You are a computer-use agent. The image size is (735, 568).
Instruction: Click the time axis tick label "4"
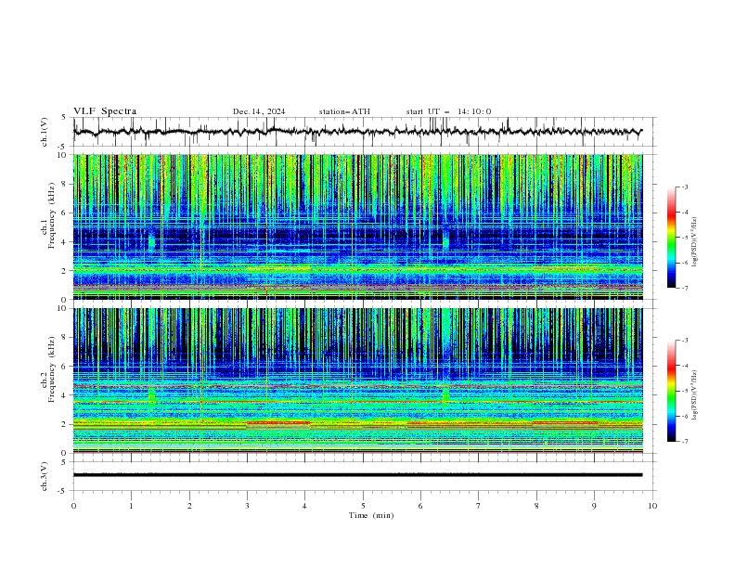(x=305, y=506)
